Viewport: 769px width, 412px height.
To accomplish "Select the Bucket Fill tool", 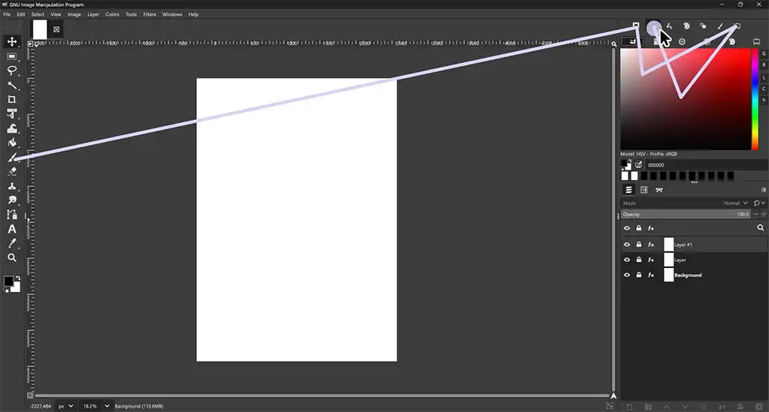I will click(x=12, y=143).
